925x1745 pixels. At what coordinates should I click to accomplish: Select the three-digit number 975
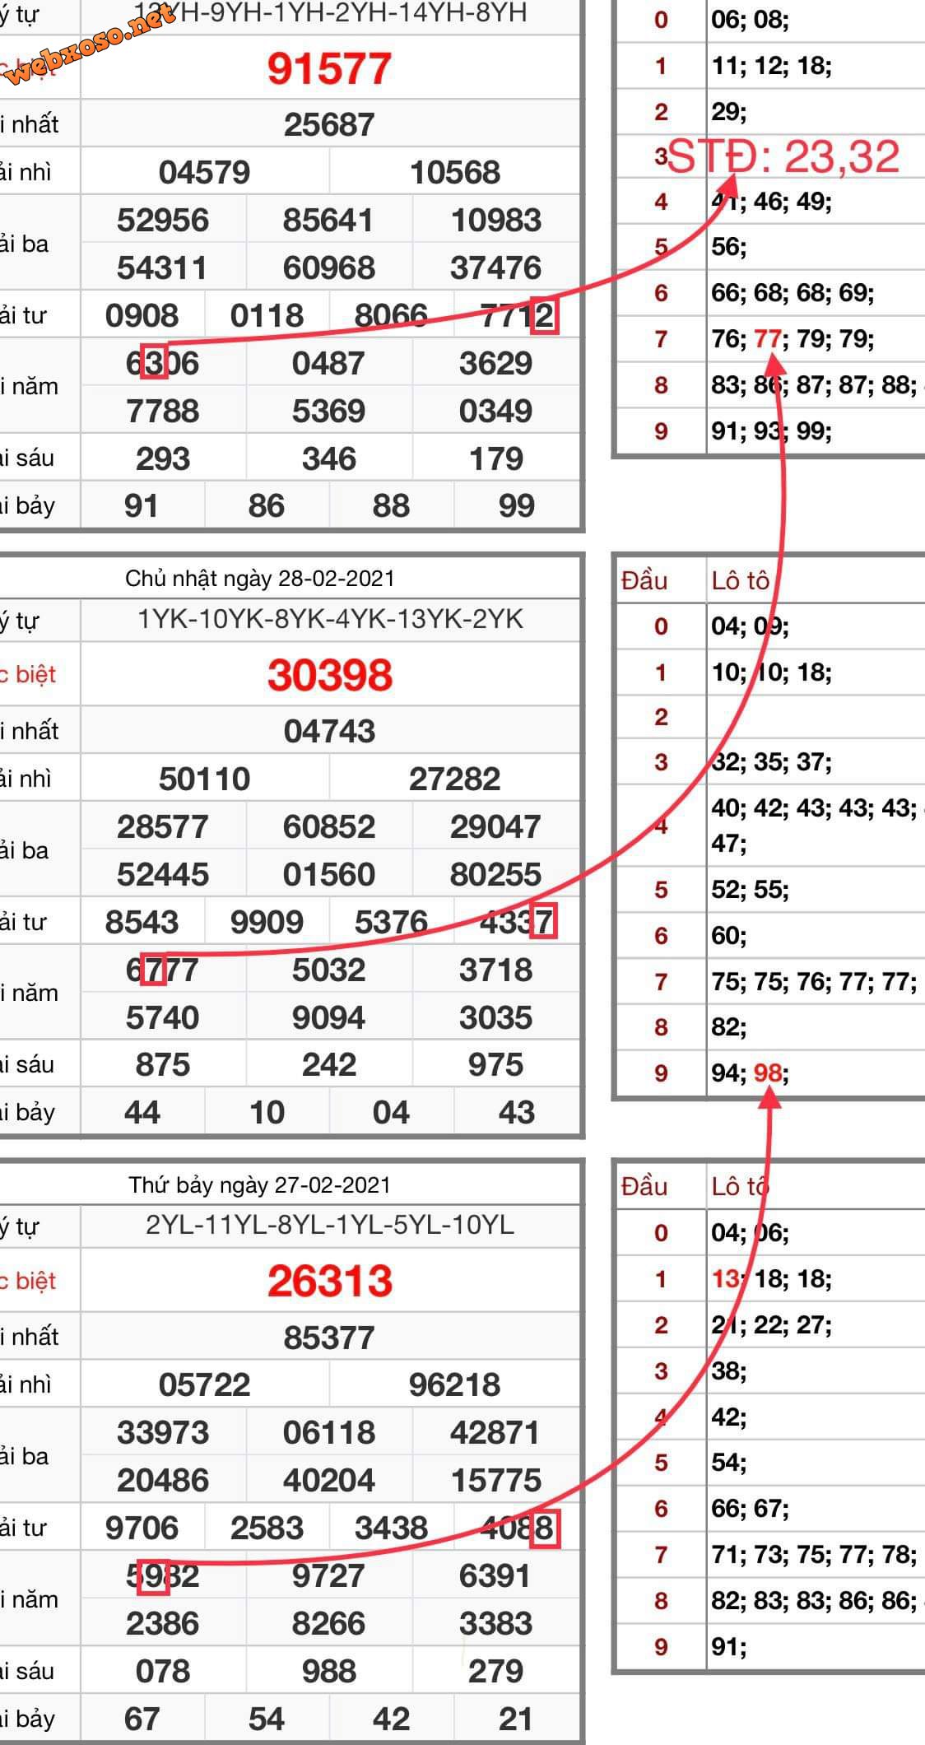[496, 1065]
